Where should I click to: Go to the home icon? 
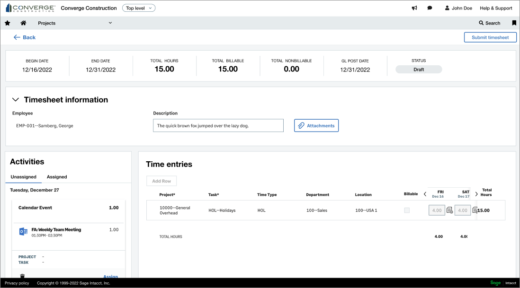(23, 23)
